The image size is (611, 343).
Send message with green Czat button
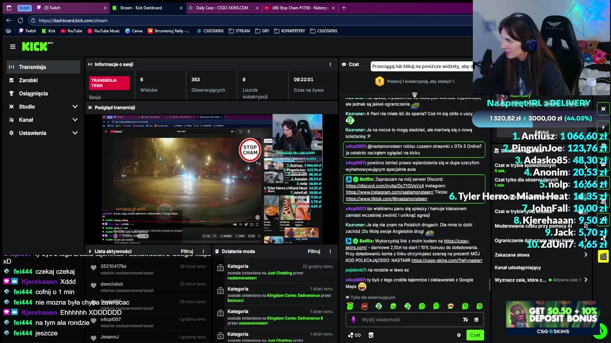[x=475, y=335]
